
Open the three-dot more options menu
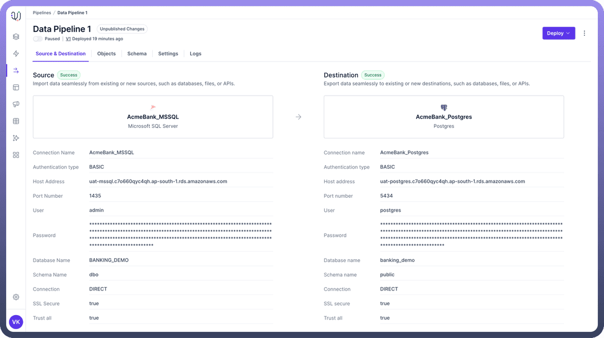click(584, 33)
